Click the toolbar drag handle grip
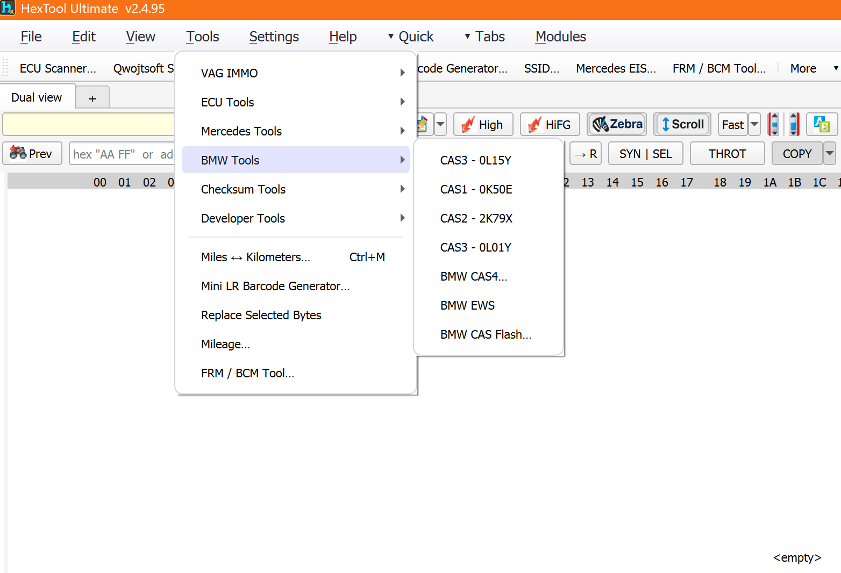Screen dimensions: 841x573 [x=6, y=68]
